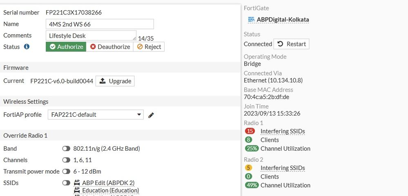Click the Name input field
The height and width of the screenshot is (196, 408).
click(x=100, y=24)
